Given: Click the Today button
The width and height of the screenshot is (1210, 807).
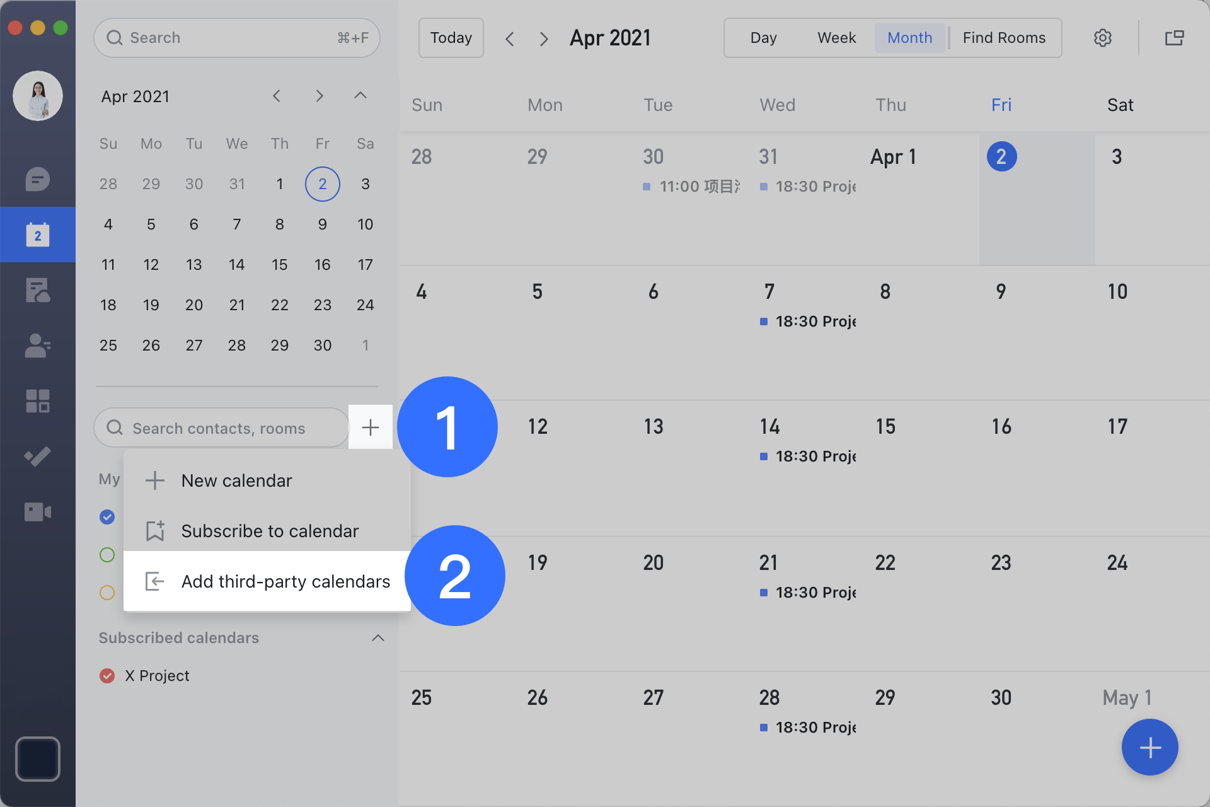Looking at the screenshot, I should pos(451,38).
